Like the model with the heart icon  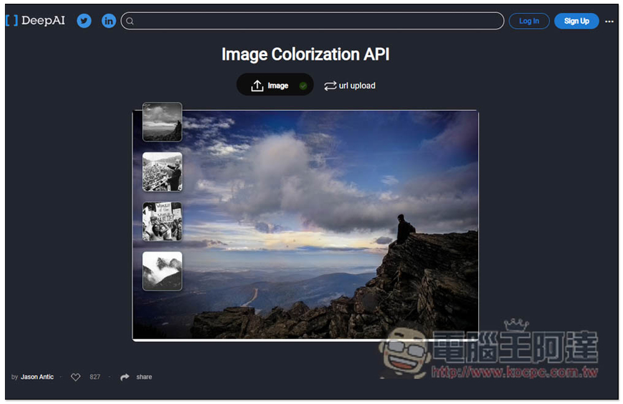(x=75, y=377)
